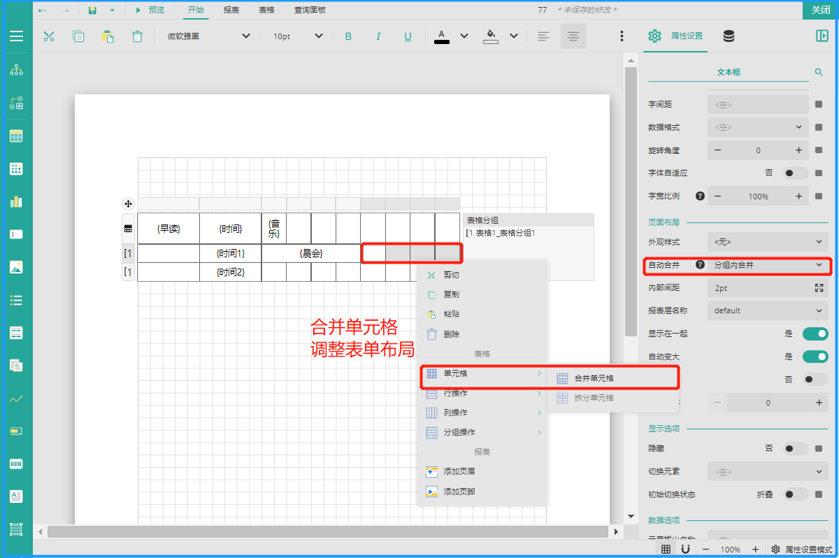Toggle the 字体自适应 switch
The image size is (839, 558).
(x=796, y=173)
